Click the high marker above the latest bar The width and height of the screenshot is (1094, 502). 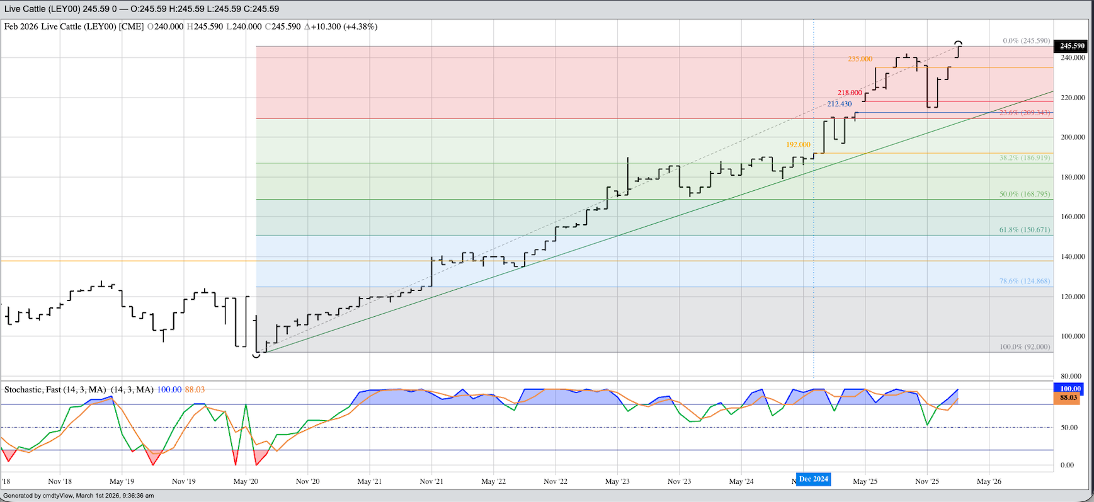(959, 42)
